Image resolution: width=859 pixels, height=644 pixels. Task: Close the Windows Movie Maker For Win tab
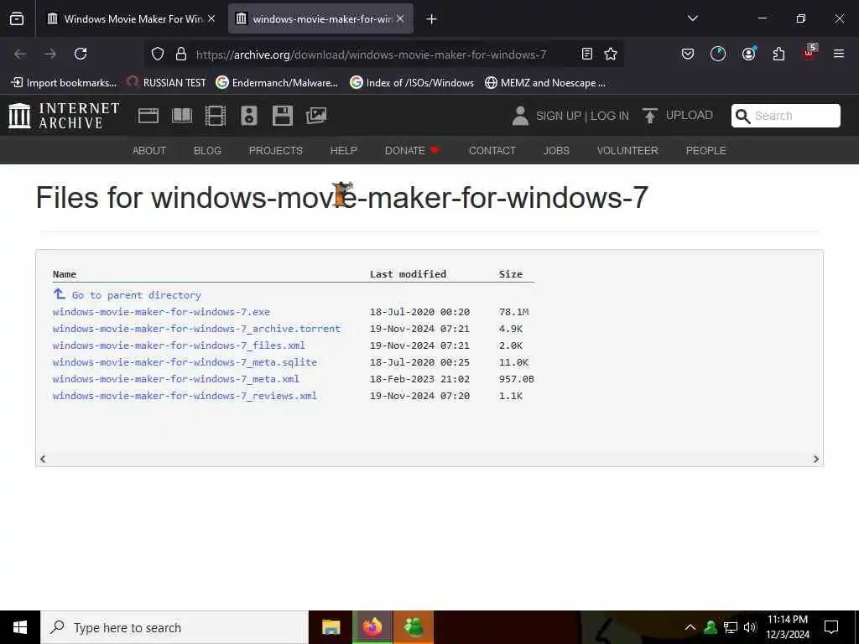(x=211, y=18)
